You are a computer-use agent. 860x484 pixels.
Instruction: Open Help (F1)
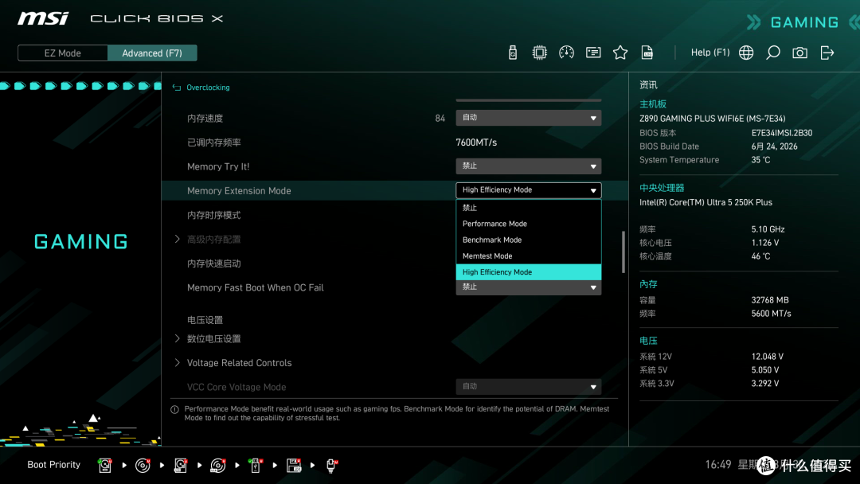click(x=710, y=53)
